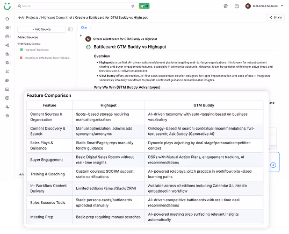Open the gift icon in header
Screen dimensions: 289x234
click(226, 6)
